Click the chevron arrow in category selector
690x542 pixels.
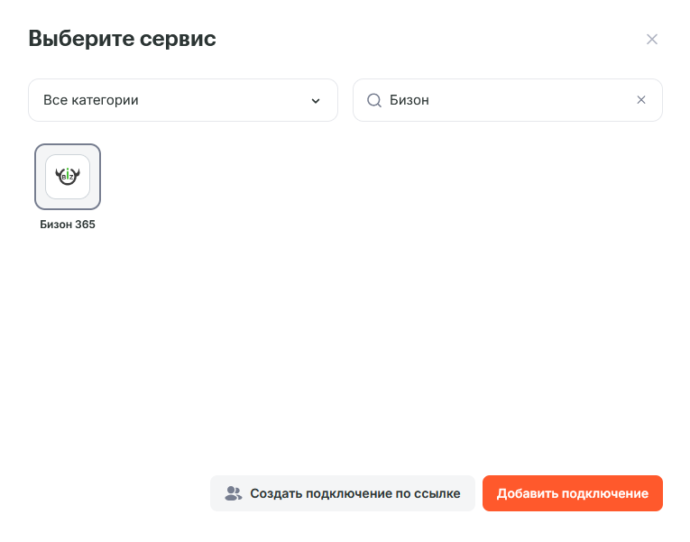[x=316, y=101]
